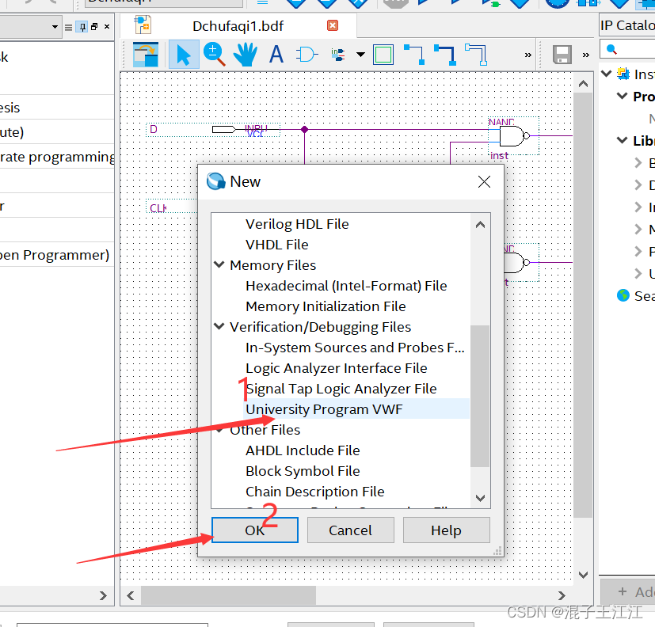Click the bdf file icon on tab

point(143,25)
